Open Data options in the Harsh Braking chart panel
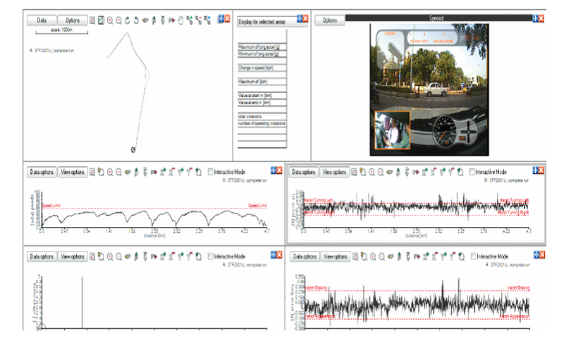This screenshot has height=353, width=564. coord(305,256)
